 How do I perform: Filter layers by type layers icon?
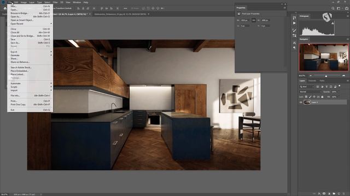pos(326,87)
